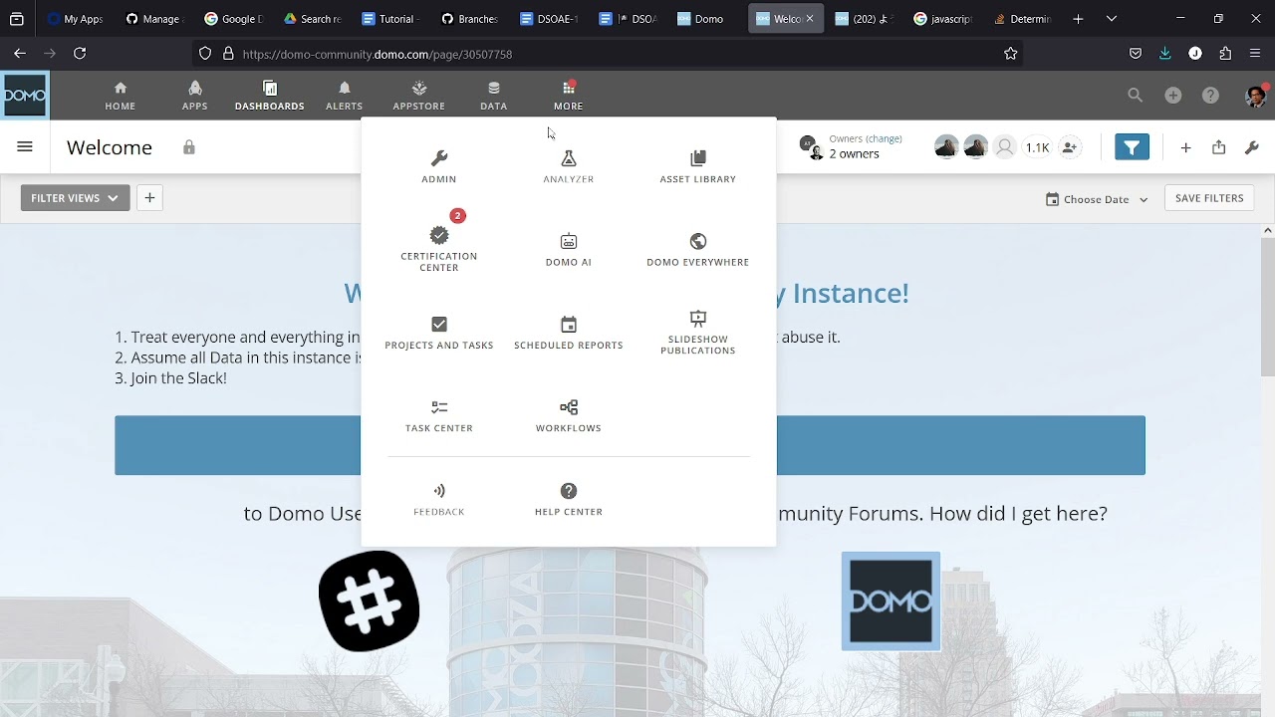Close the More menu via More button

coord(568,96)
